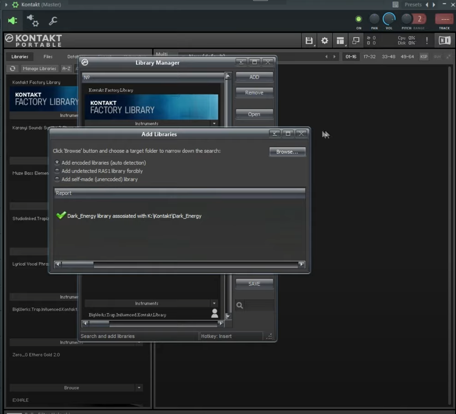This screenshot has width=456, height=414.
Task: Click the user icon beside BigWerks library
Action: coord(214,313)
